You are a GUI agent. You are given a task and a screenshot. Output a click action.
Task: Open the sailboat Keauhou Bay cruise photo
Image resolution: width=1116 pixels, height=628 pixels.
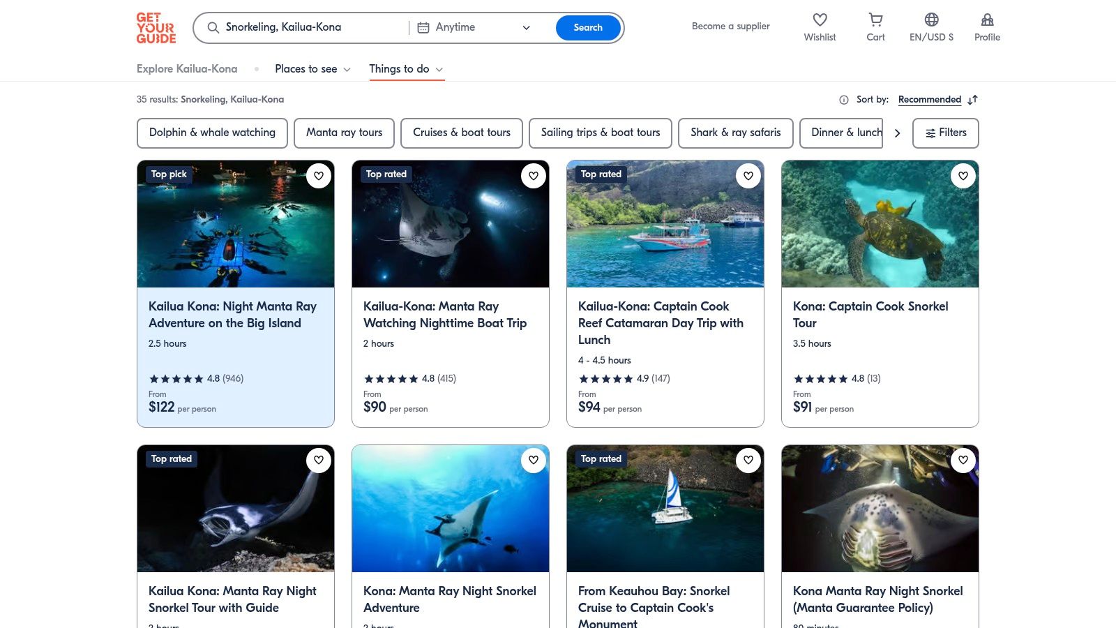(665, 509)
